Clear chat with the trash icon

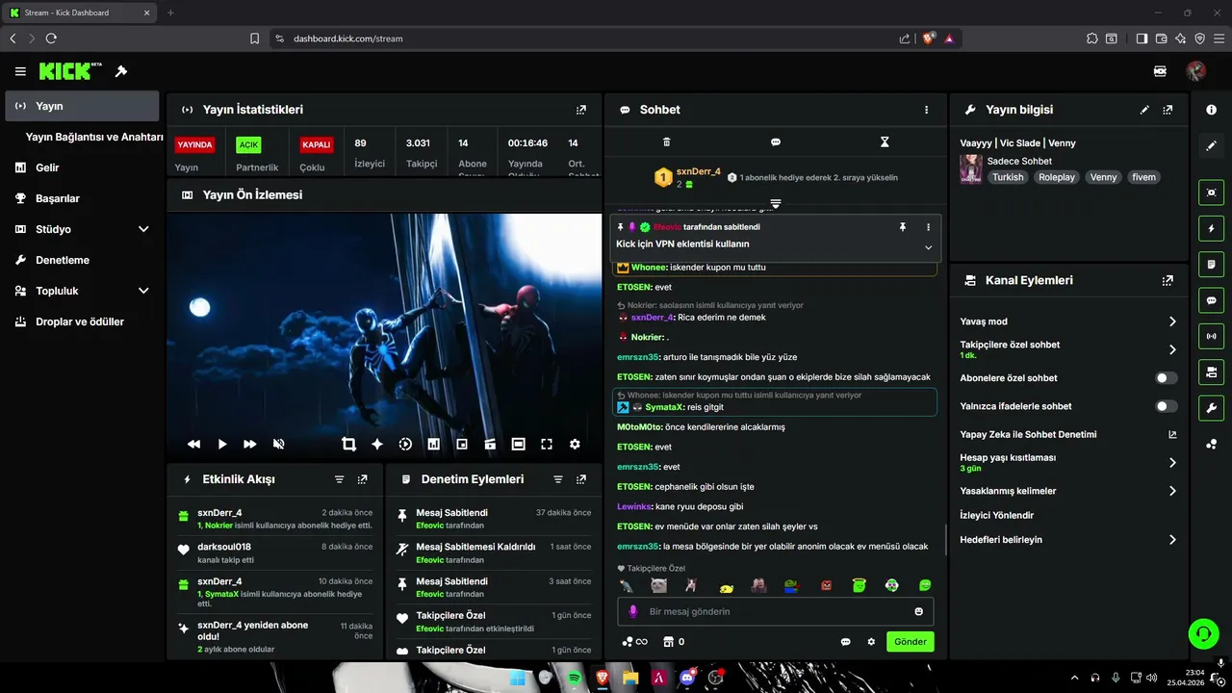coord(667,142)
